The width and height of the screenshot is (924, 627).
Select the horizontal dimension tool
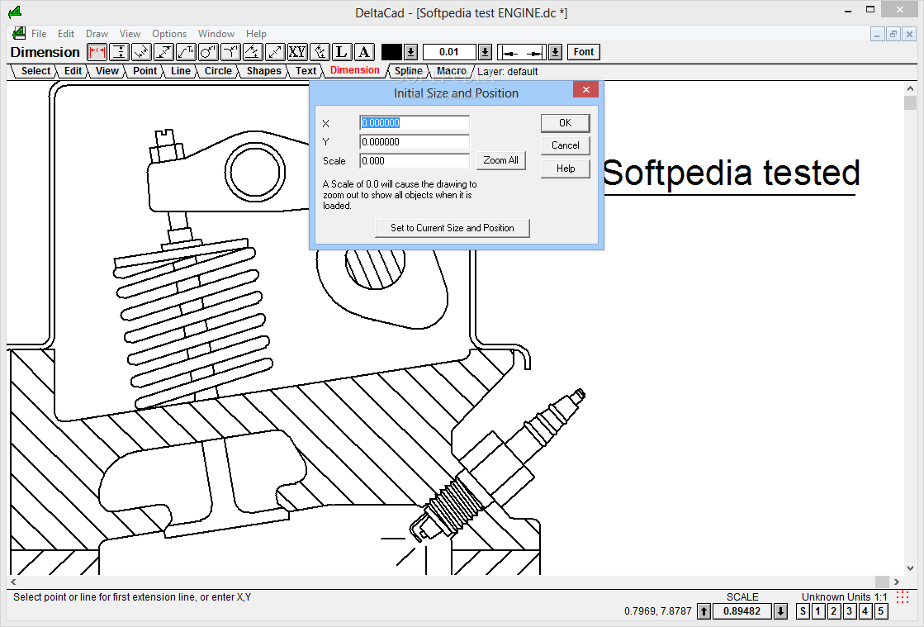pos(97,52)
